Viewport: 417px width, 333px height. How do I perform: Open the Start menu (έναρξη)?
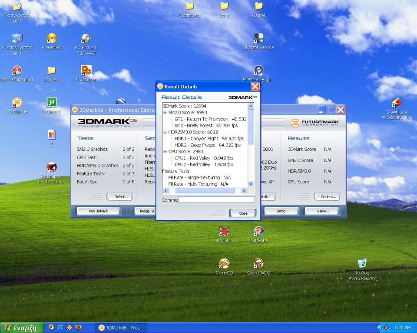point(22,328)
